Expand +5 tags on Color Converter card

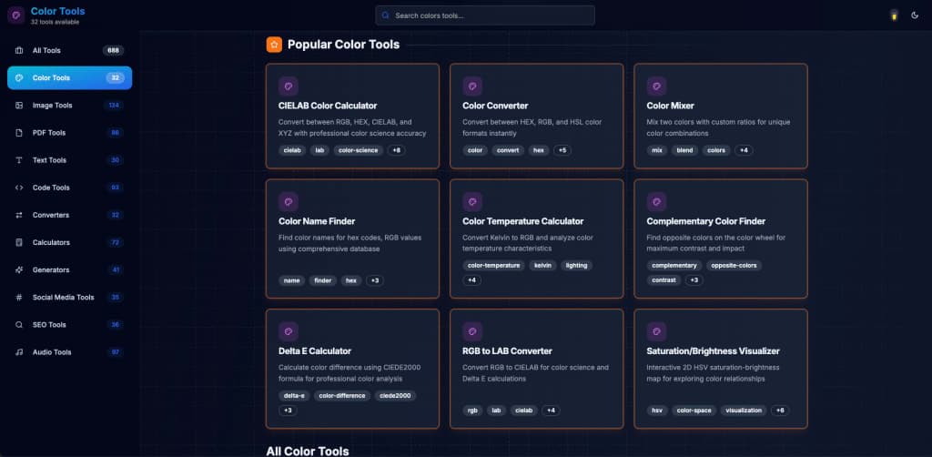pos(562,150)
